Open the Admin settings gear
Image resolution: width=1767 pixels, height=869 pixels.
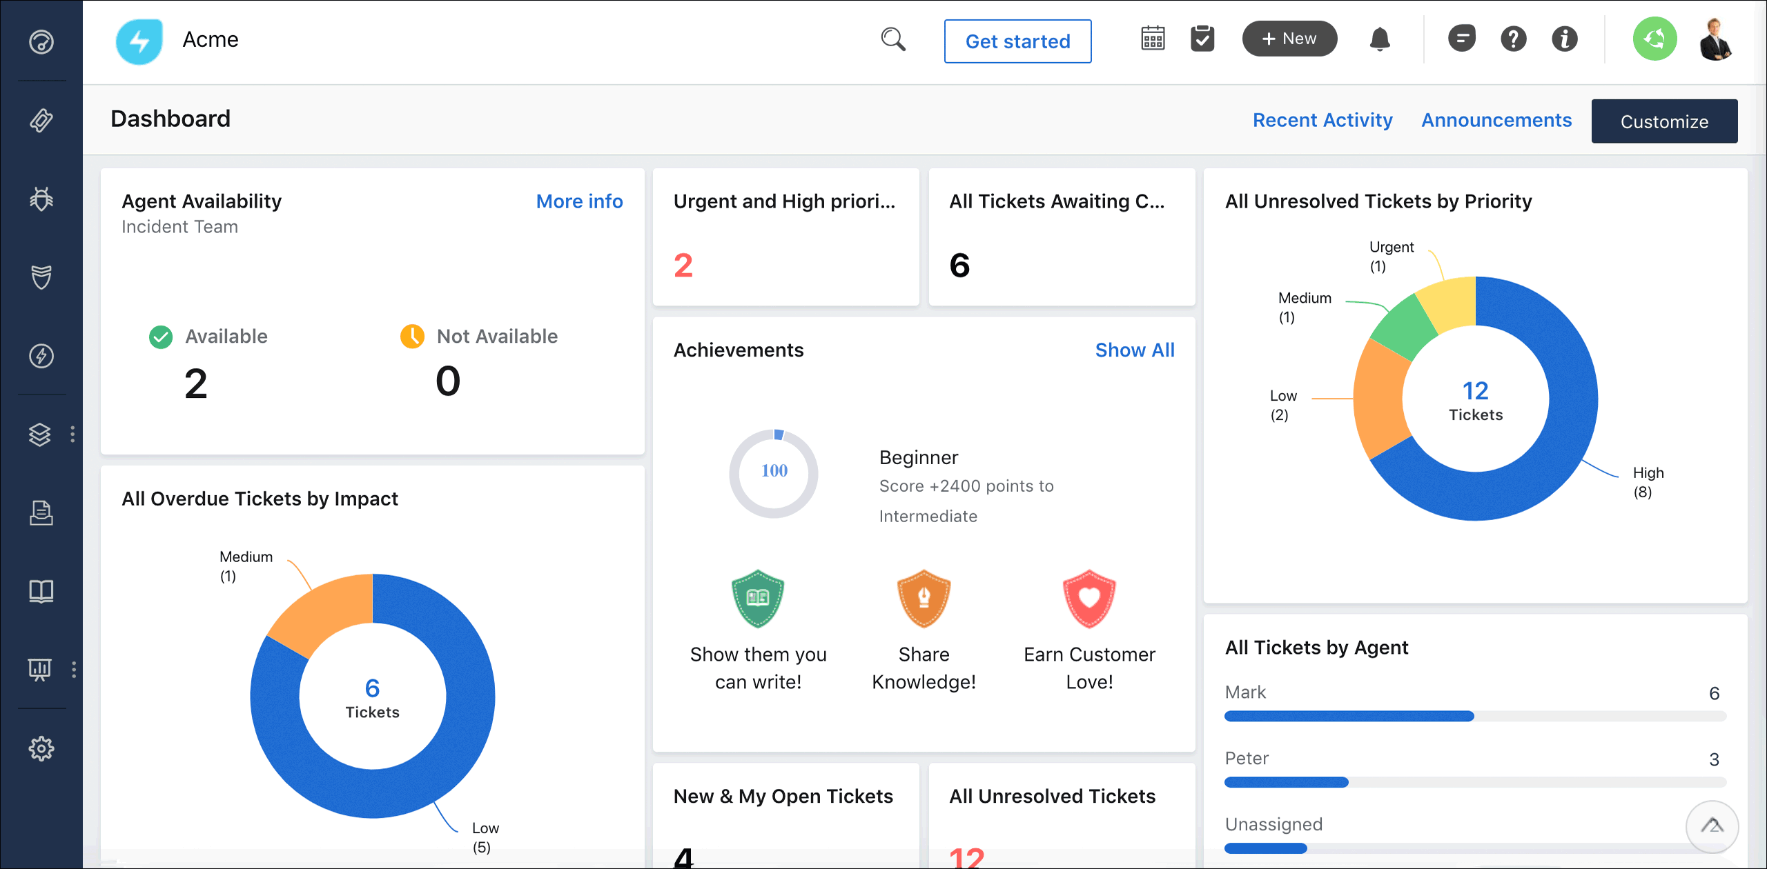tap(41, 748)
